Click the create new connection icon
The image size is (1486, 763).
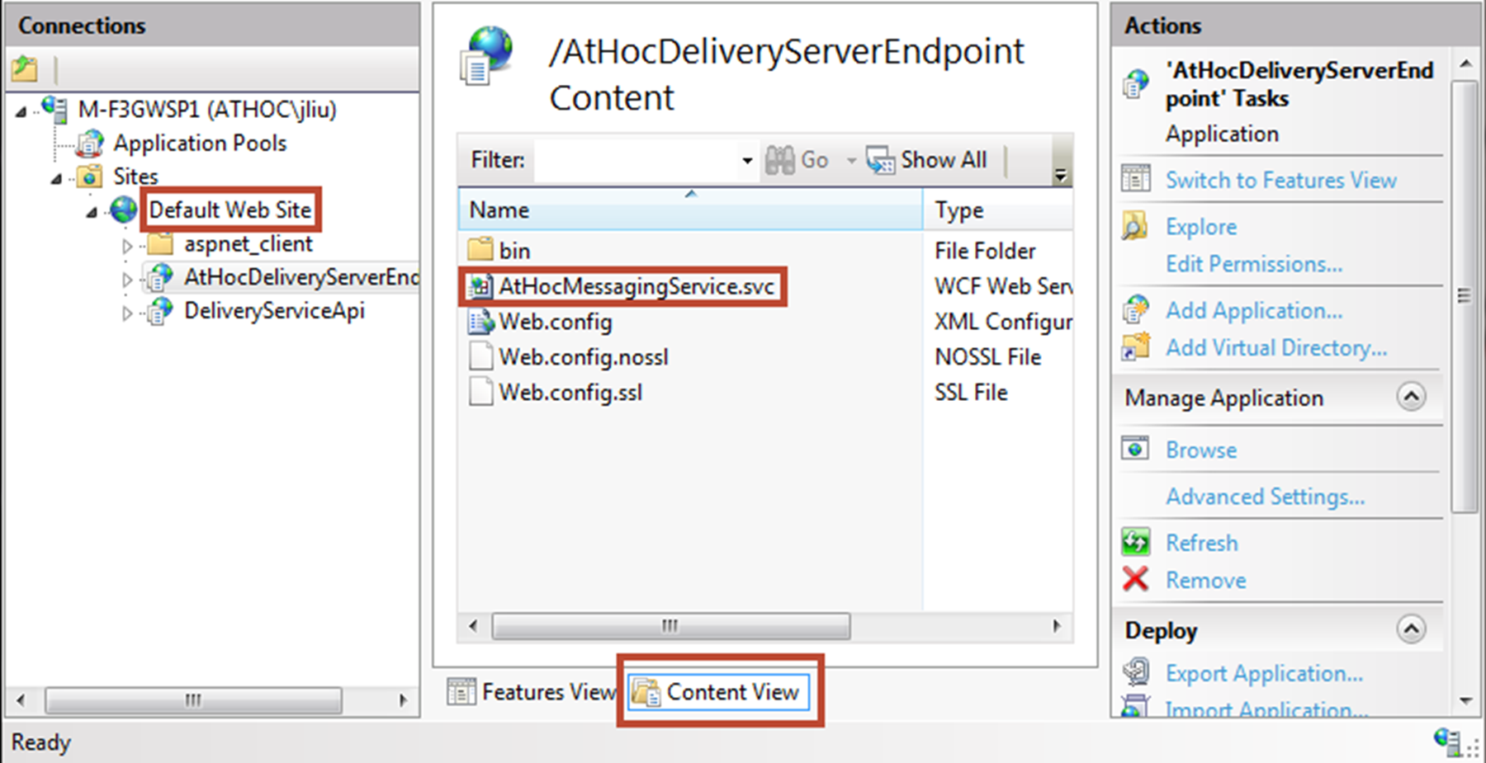coord(25,68)
